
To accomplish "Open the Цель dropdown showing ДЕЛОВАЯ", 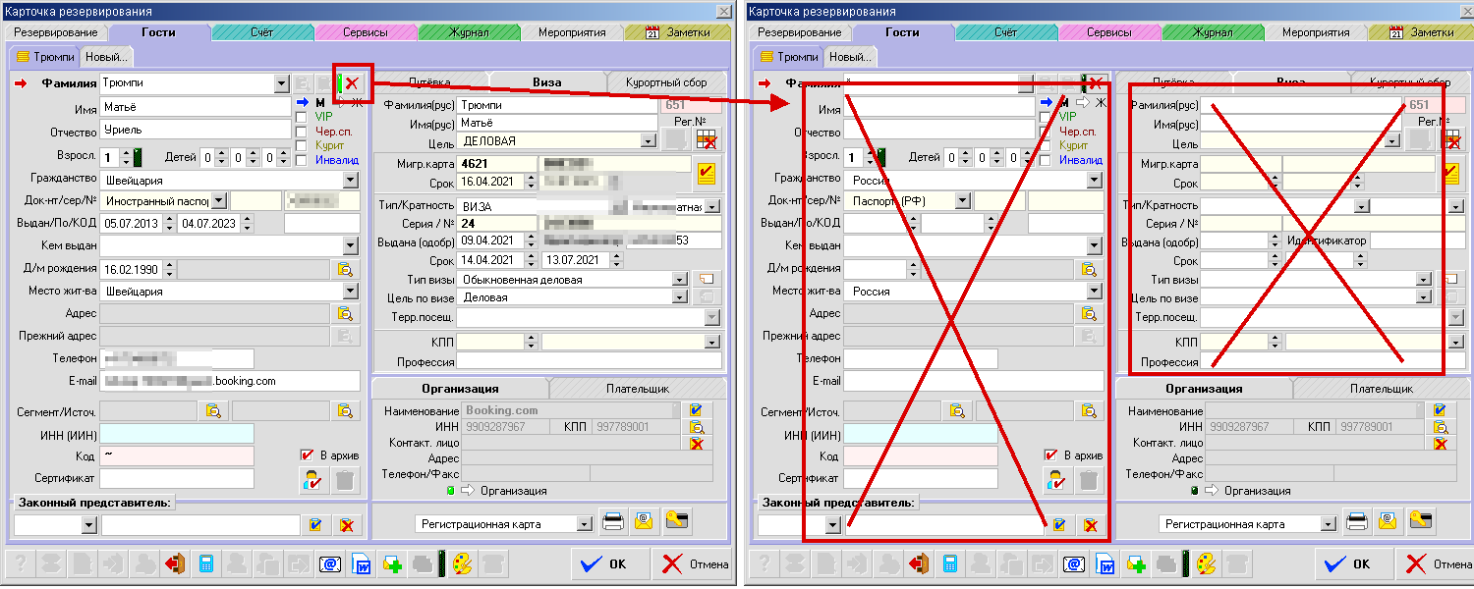I will pos(648,141).
